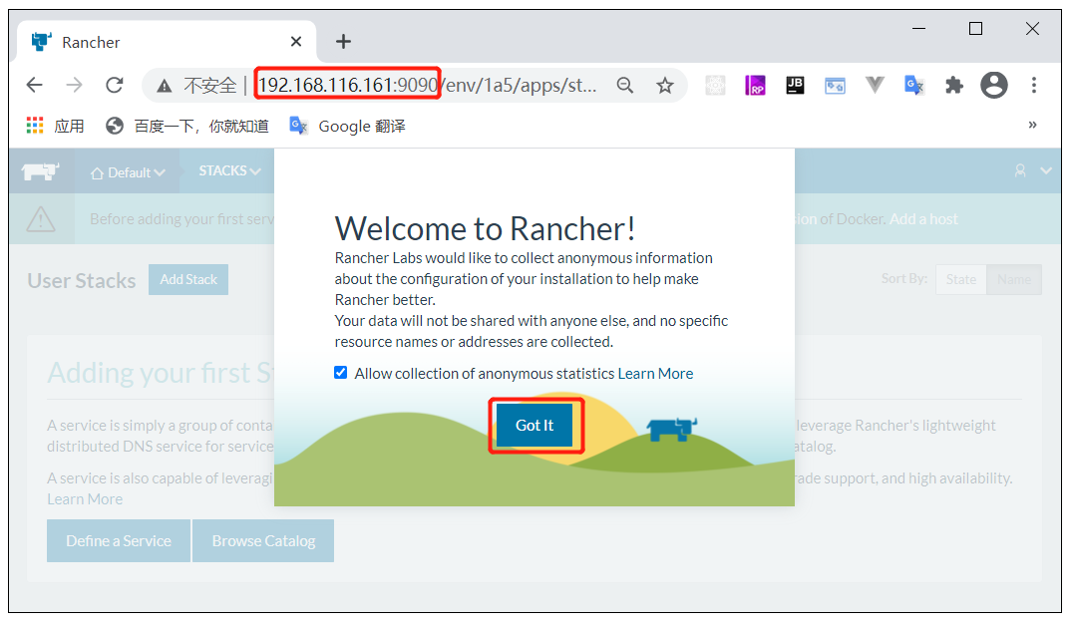Click the bookmark star in the address bar
The image size is (1075, 625).
click(x=665, y=86)
